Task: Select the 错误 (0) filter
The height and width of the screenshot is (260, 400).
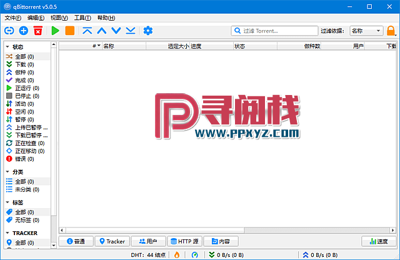Action: click(27, 159)
